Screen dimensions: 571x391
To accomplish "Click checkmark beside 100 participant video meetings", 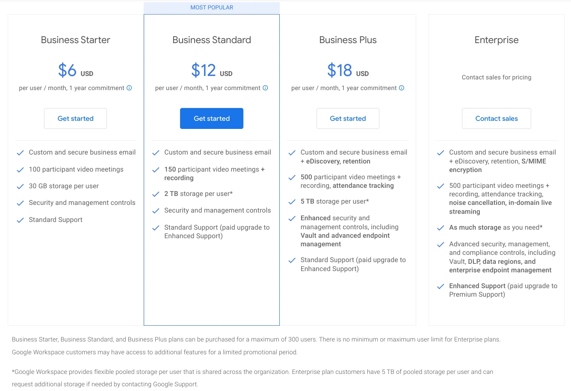I will [x=20, y=170].
